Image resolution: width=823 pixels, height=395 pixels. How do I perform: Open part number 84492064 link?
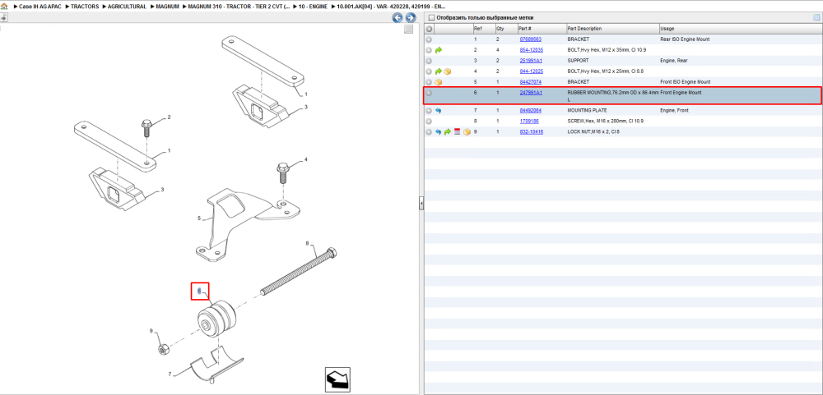pyautogui.click(x=530, y=111)
